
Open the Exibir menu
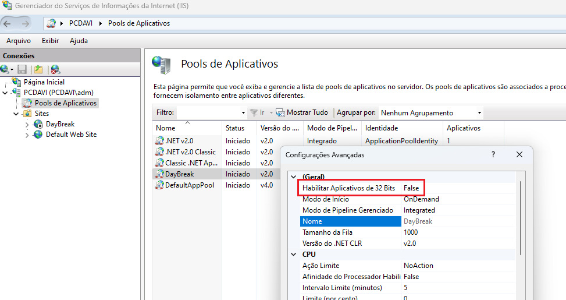coord(50,41)
